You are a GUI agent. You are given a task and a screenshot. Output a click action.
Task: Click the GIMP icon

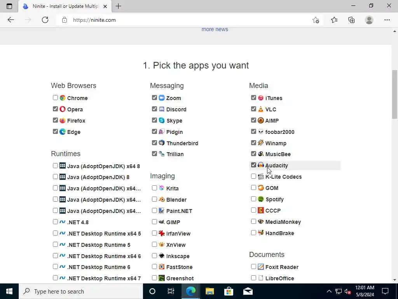tap(162, 222)
